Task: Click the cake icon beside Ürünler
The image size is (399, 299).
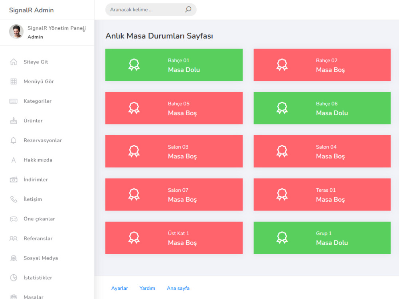Action: (x=14, y=120)
